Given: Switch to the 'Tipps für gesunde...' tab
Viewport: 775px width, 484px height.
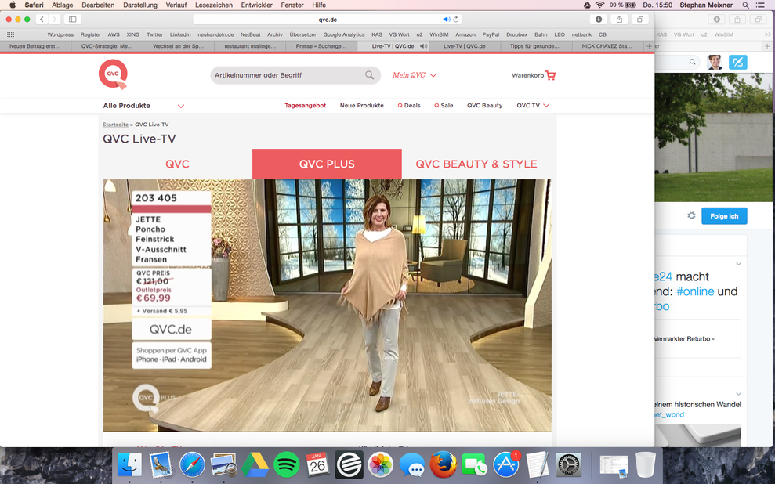Looking at the screenshot, I should tap(534, 46).
